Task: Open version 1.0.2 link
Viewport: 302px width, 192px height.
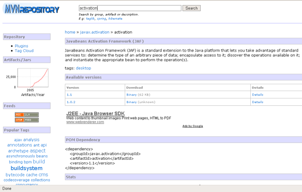Action: point(71,102)
